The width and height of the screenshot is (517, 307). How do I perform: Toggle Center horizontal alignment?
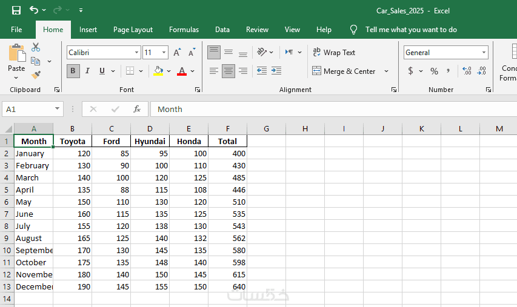coord(228,71)
